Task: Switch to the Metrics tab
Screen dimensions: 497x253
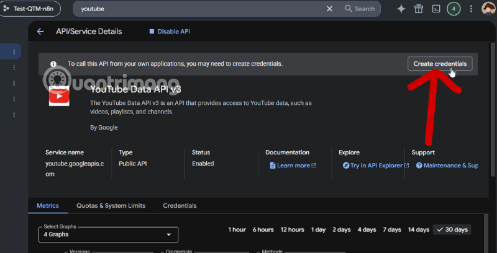Action: point(48,206)
